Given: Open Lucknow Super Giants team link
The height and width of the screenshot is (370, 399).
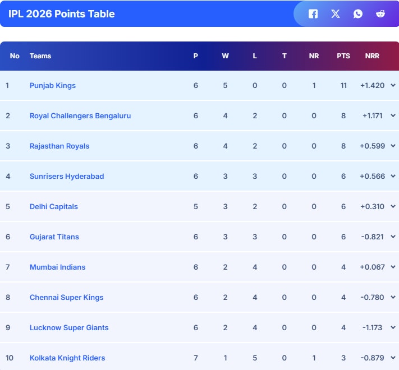Looking at the screenshot, I should [x=69, y=328].
